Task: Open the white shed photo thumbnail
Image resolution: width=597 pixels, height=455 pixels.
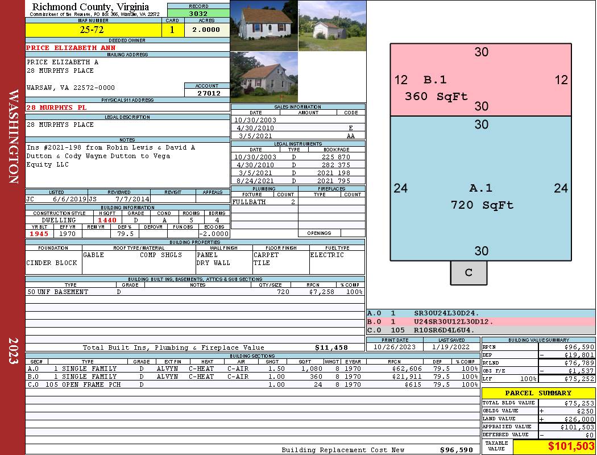Action: 333,26
